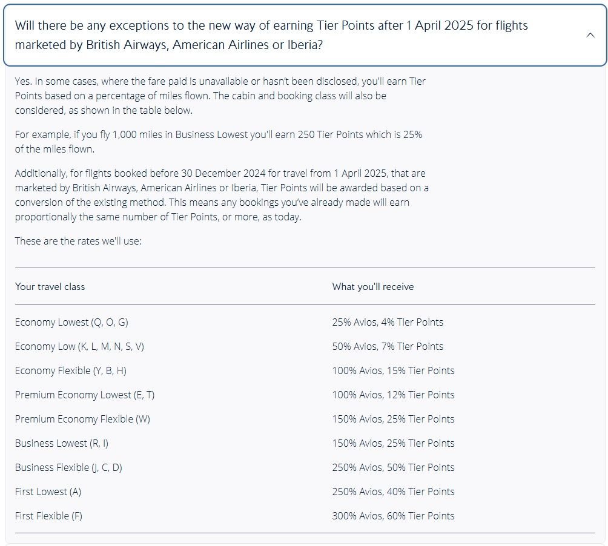Click the '100% Avios, 12% Tier Points' value

(393, 395)
